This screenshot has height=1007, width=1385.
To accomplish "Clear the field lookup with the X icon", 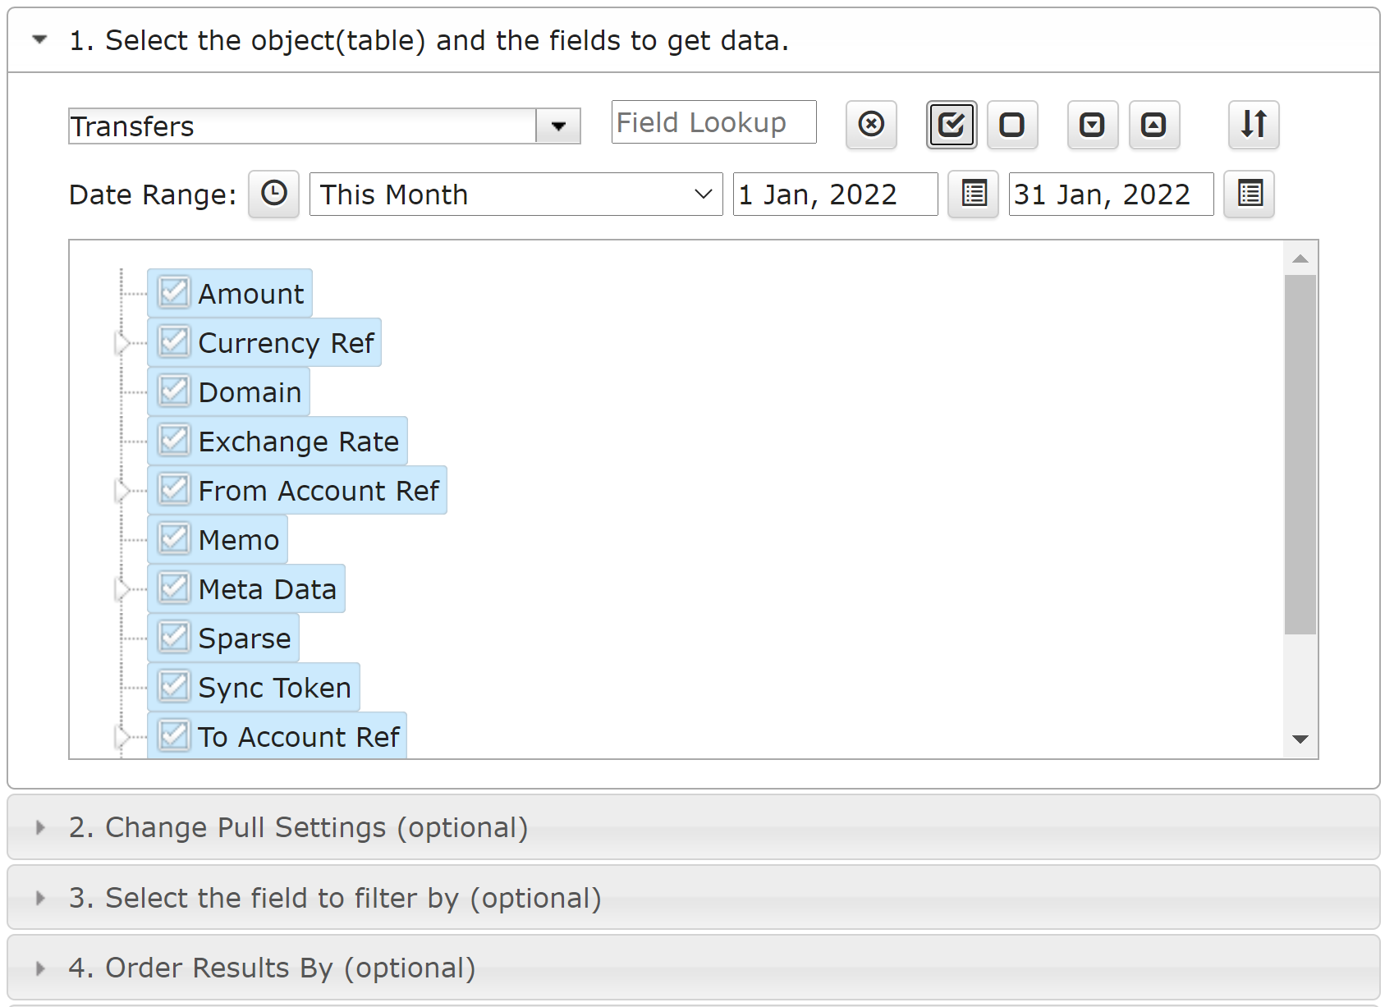I will 871,125.
